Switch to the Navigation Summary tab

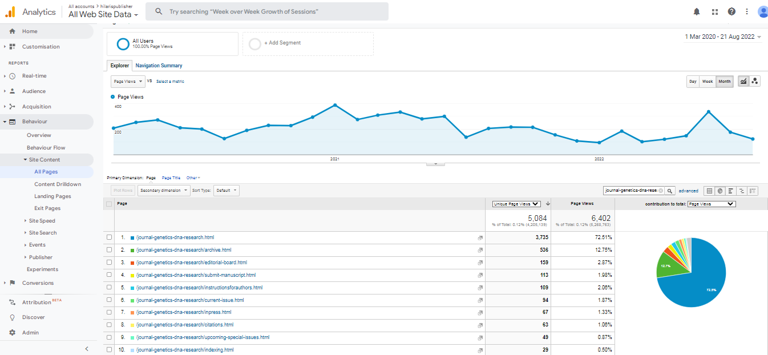click(x=159, y=66)
